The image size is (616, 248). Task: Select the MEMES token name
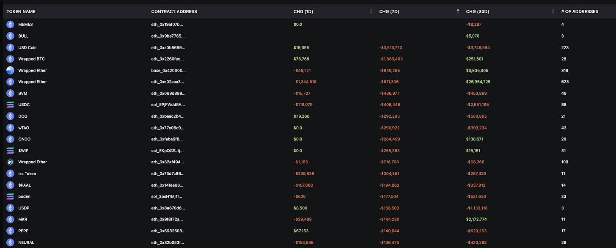(25, 25)
